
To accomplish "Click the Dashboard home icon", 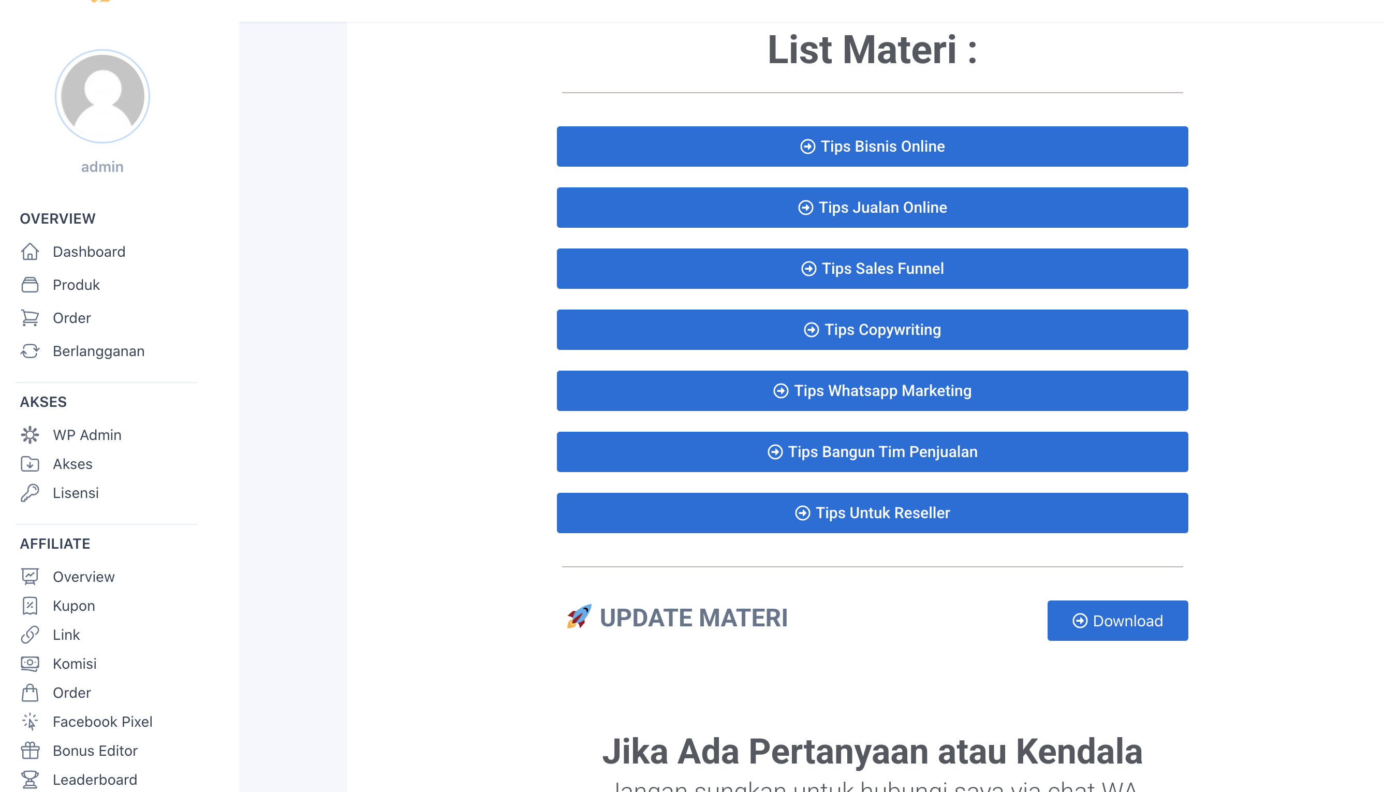I will 30,252.
